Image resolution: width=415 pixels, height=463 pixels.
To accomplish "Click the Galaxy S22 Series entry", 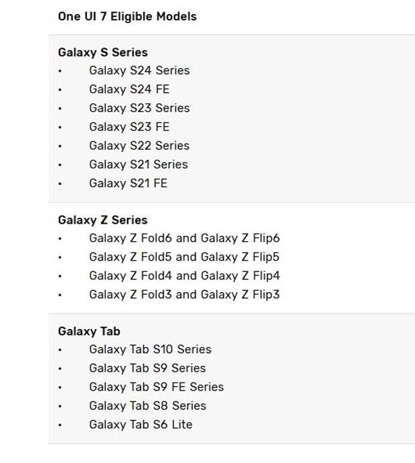I will (x=139, y=146).
